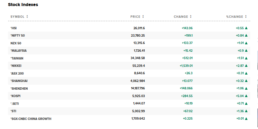Click the green up arrow for .SETI
Viewport: 258px width, 129px height.
click(x=246, y=103)
